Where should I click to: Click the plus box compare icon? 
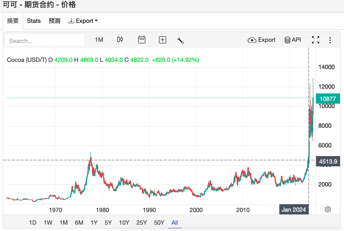point(163,40)
